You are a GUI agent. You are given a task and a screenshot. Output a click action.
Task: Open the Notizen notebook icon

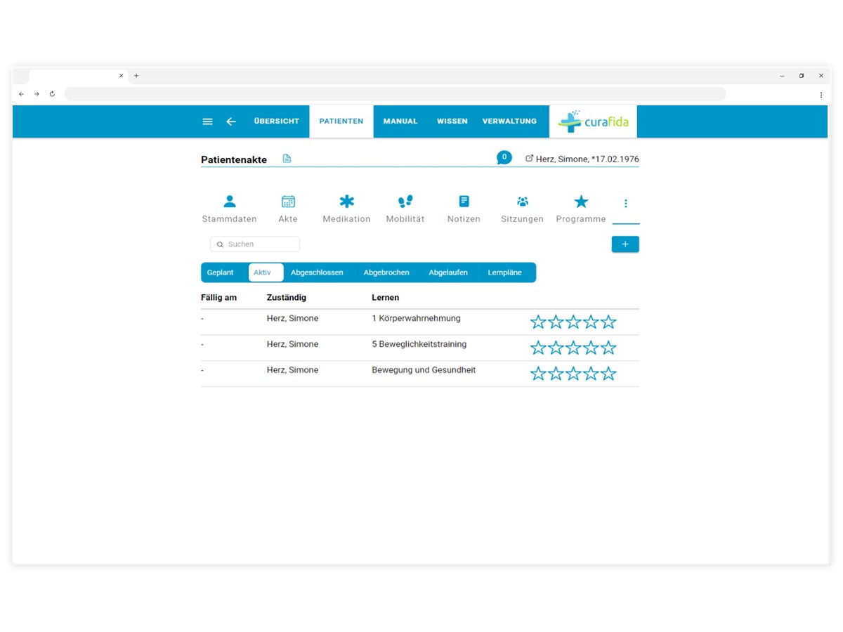464,202
